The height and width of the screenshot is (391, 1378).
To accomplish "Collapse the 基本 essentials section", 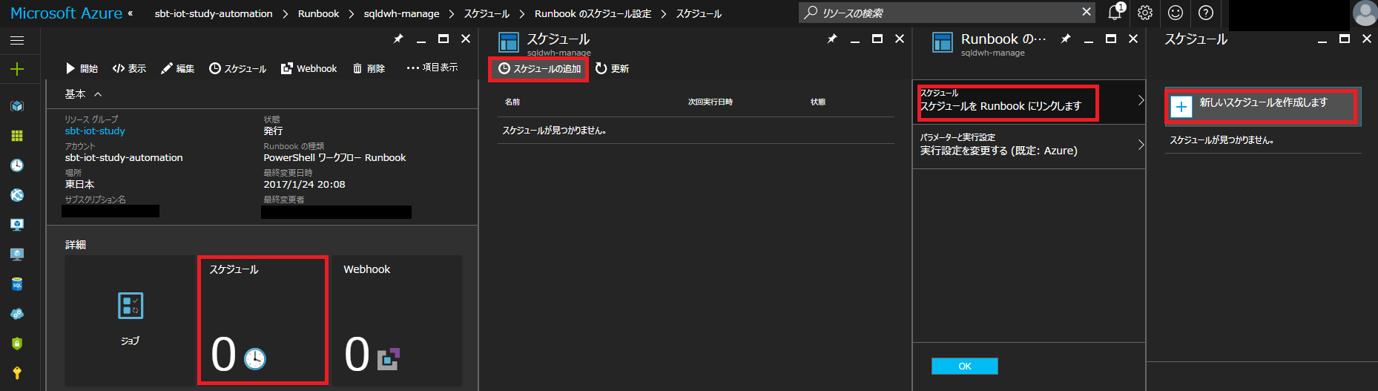I will [x=83, y=94].
